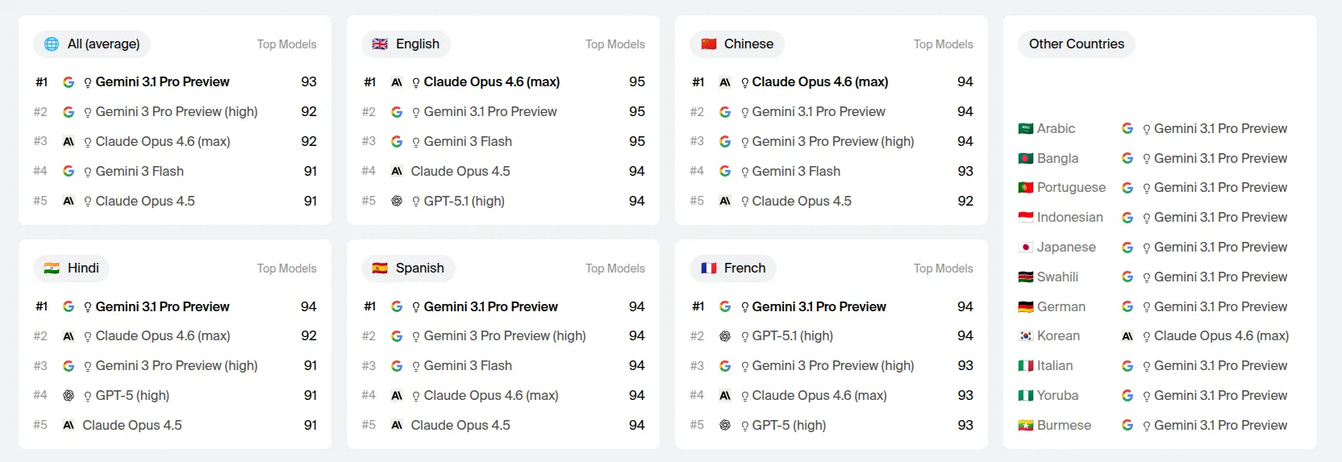Select the English language pill

pyautogui.click(x=406, y=44)
